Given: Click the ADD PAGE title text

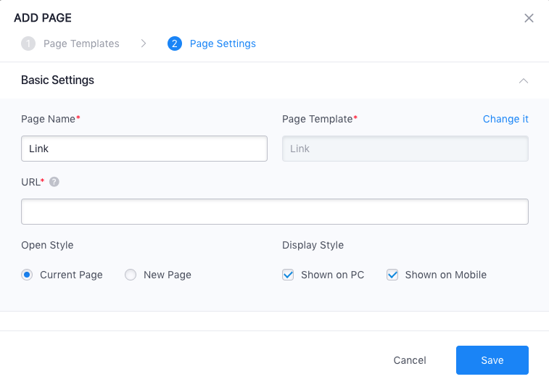Looking at the screenshot, I should pyautogui.click(x=43, y=18).
